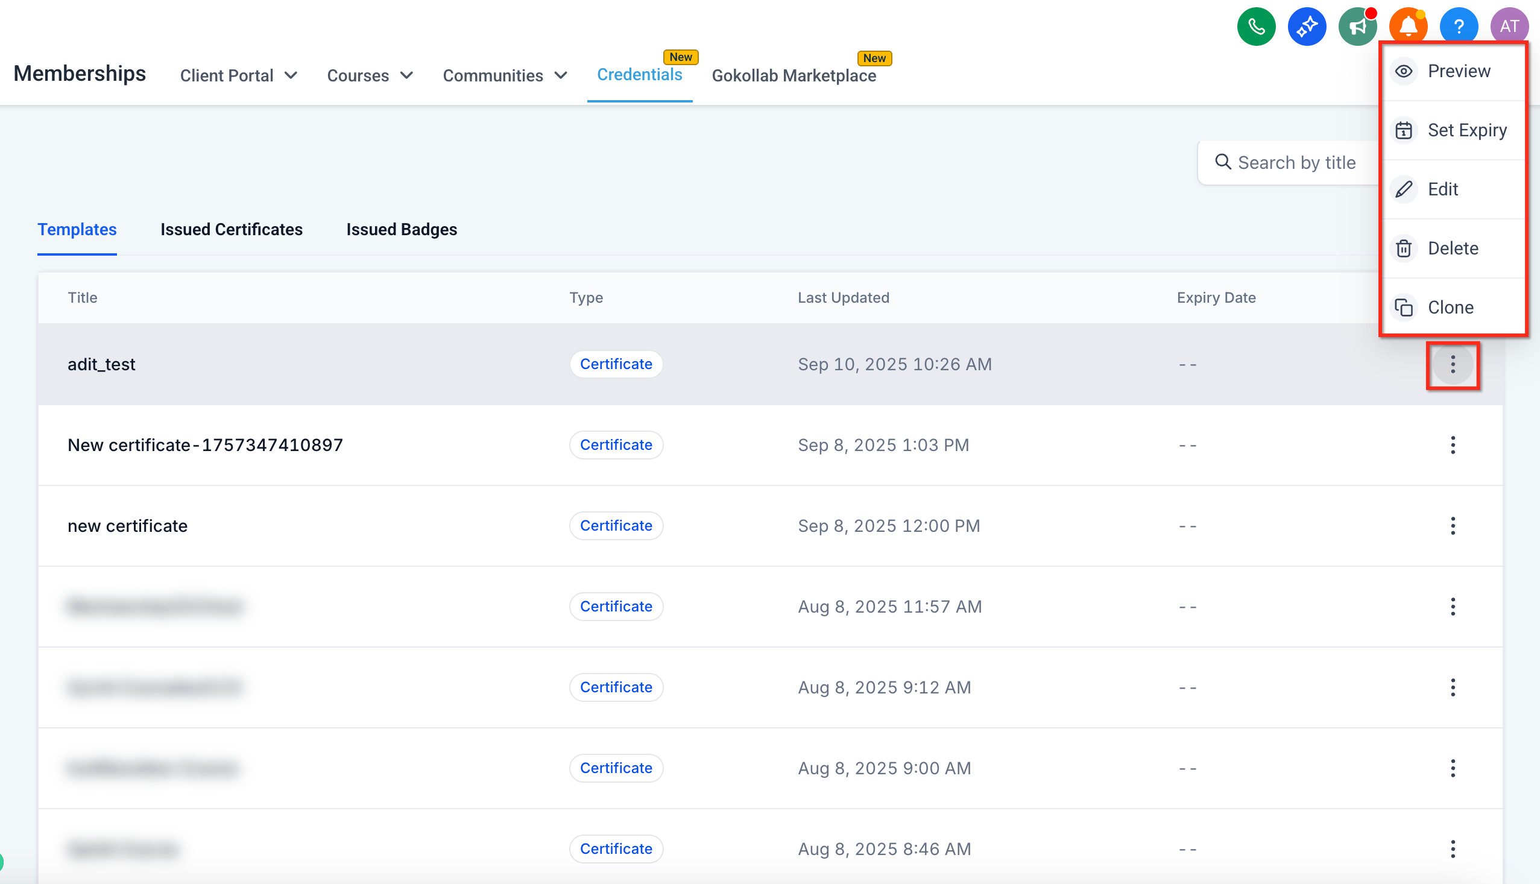Click the Search by title field

1296,163
